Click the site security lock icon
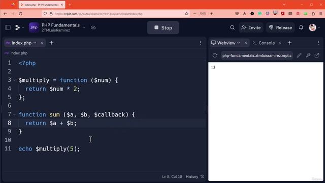The image size is (325, 183). [x=51, y=14]
